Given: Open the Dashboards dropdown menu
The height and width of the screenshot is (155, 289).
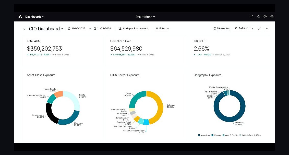Looking at the screenshot, I should [35, 17].
